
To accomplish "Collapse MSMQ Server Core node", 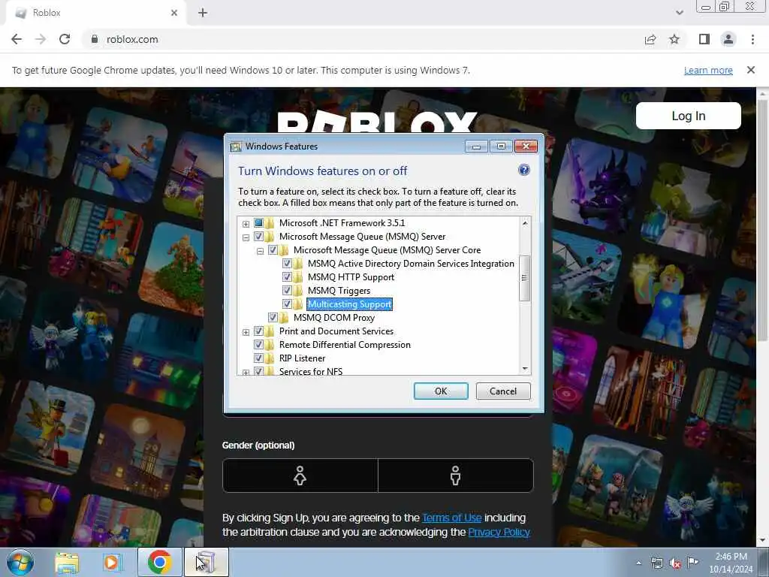I will point(260,251).
